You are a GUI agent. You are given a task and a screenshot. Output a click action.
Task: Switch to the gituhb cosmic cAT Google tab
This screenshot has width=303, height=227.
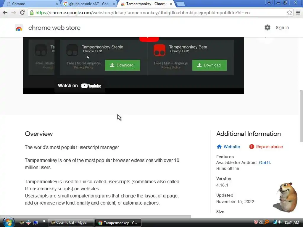pyautogui.click(x=89, y=4)
